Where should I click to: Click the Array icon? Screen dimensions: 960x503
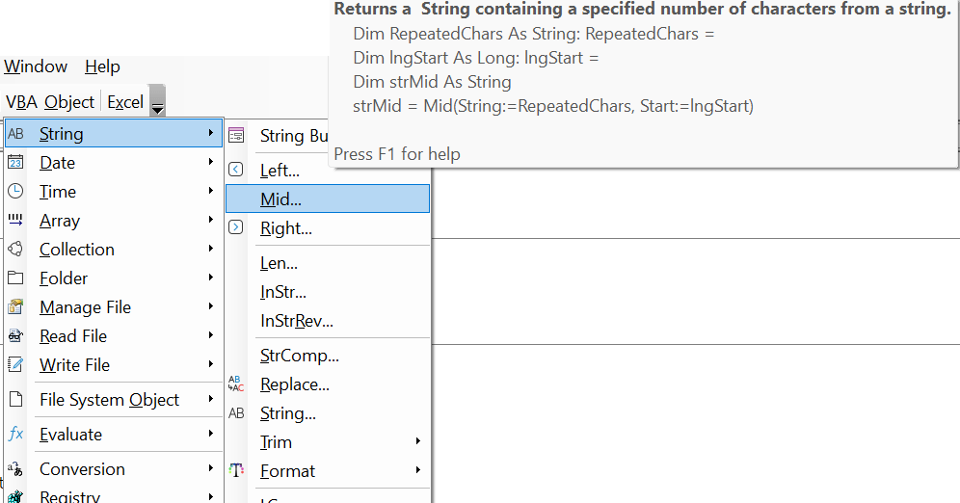coord(15,219)
